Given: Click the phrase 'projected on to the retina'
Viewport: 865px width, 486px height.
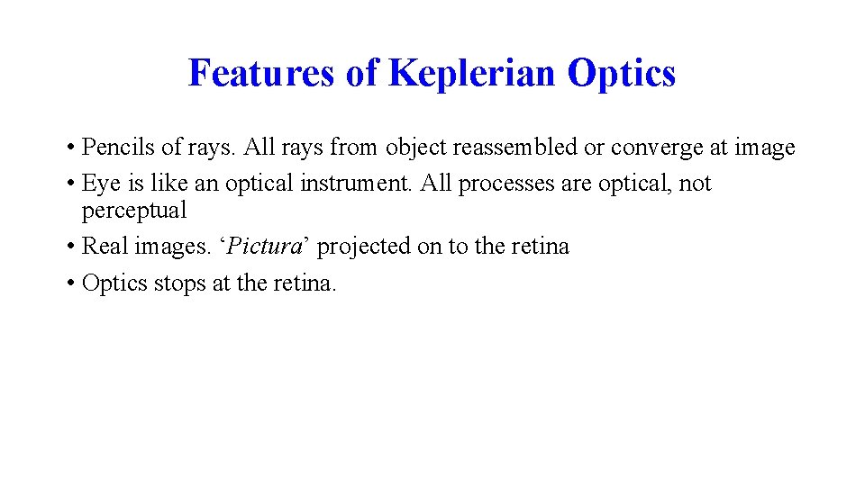Looking at the screenshot, I should [443, 247].
